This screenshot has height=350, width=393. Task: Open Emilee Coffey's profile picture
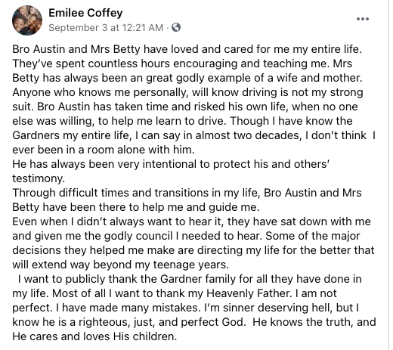tap(27, 20)
